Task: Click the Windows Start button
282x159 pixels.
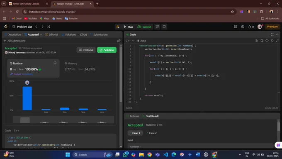Action: coord(68,154)
